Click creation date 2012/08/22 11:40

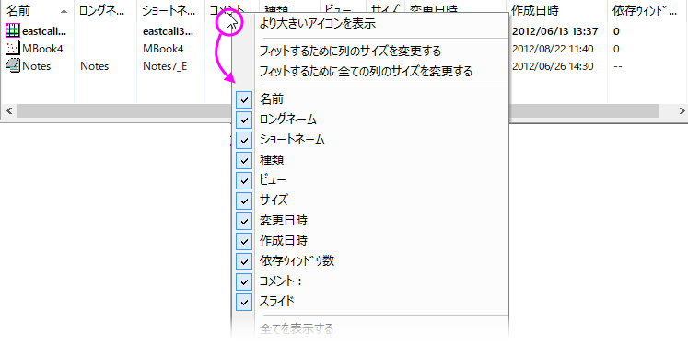tap(553, 49)
